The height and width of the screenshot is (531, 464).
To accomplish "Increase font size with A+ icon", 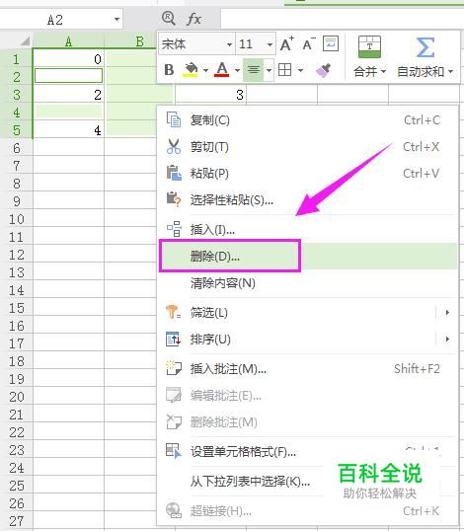I will [x=287, y=44].
